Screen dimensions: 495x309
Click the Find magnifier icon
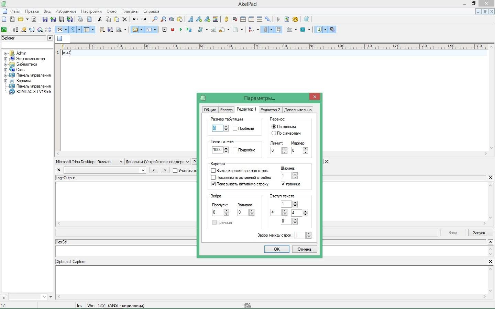tap(155, 19)
